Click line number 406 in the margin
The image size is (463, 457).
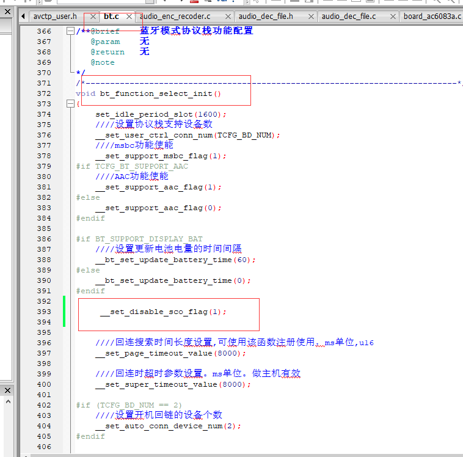(x=44, y=447)
